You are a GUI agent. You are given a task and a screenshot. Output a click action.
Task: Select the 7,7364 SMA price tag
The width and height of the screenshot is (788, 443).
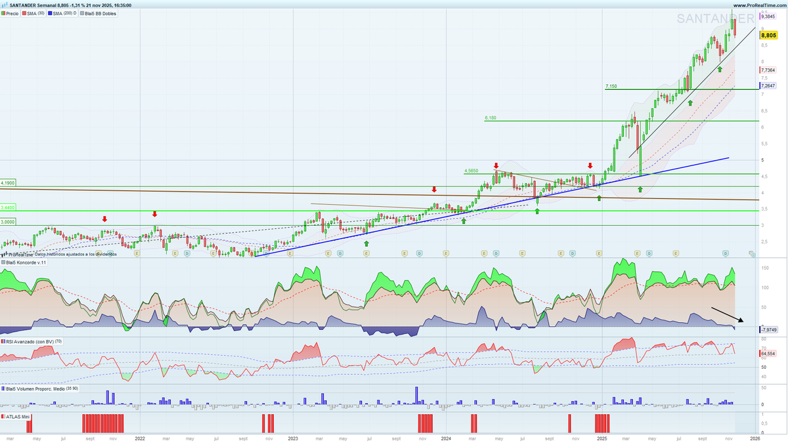click(x=768, y=70)
